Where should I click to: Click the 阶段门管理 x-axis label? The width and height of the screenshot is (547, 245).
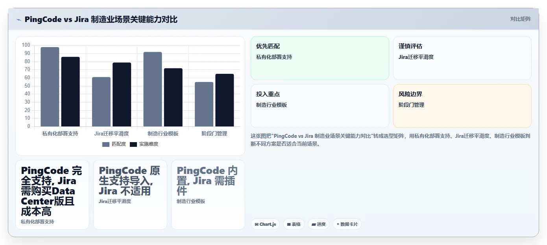[214, 133]
